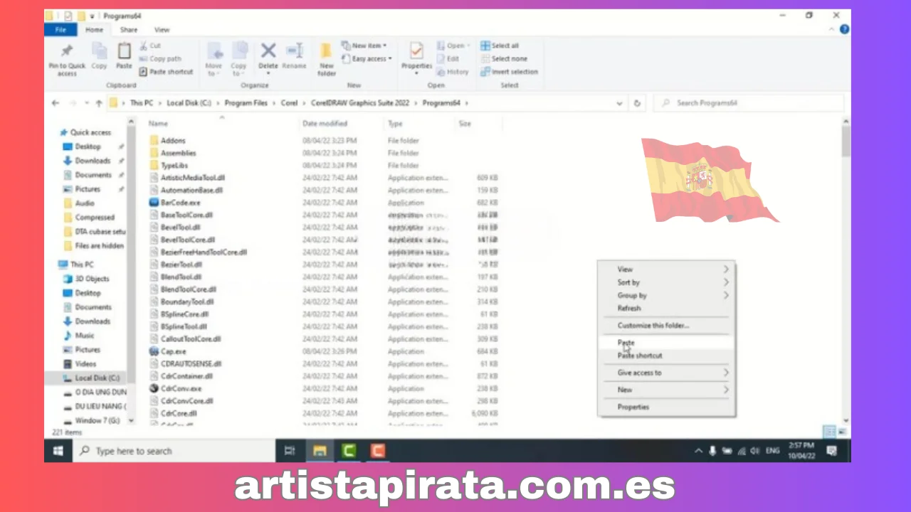Click Corel in the breadcrumb path
Screen dimensions: 911x512
(289, 103)
